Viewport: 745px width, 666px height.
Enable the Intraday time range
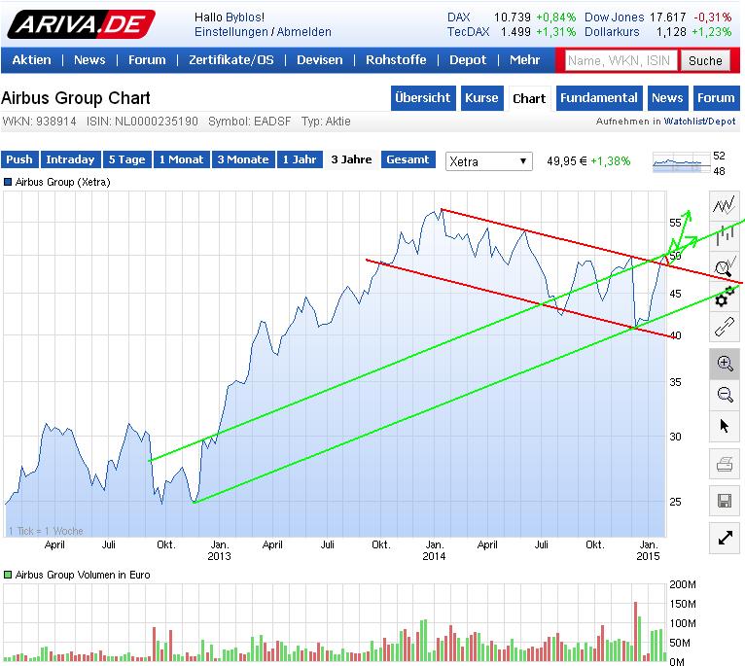tap(70, 159)
